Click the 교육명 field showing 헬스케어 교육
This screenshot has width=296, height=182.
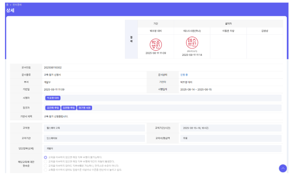(93, 128)
